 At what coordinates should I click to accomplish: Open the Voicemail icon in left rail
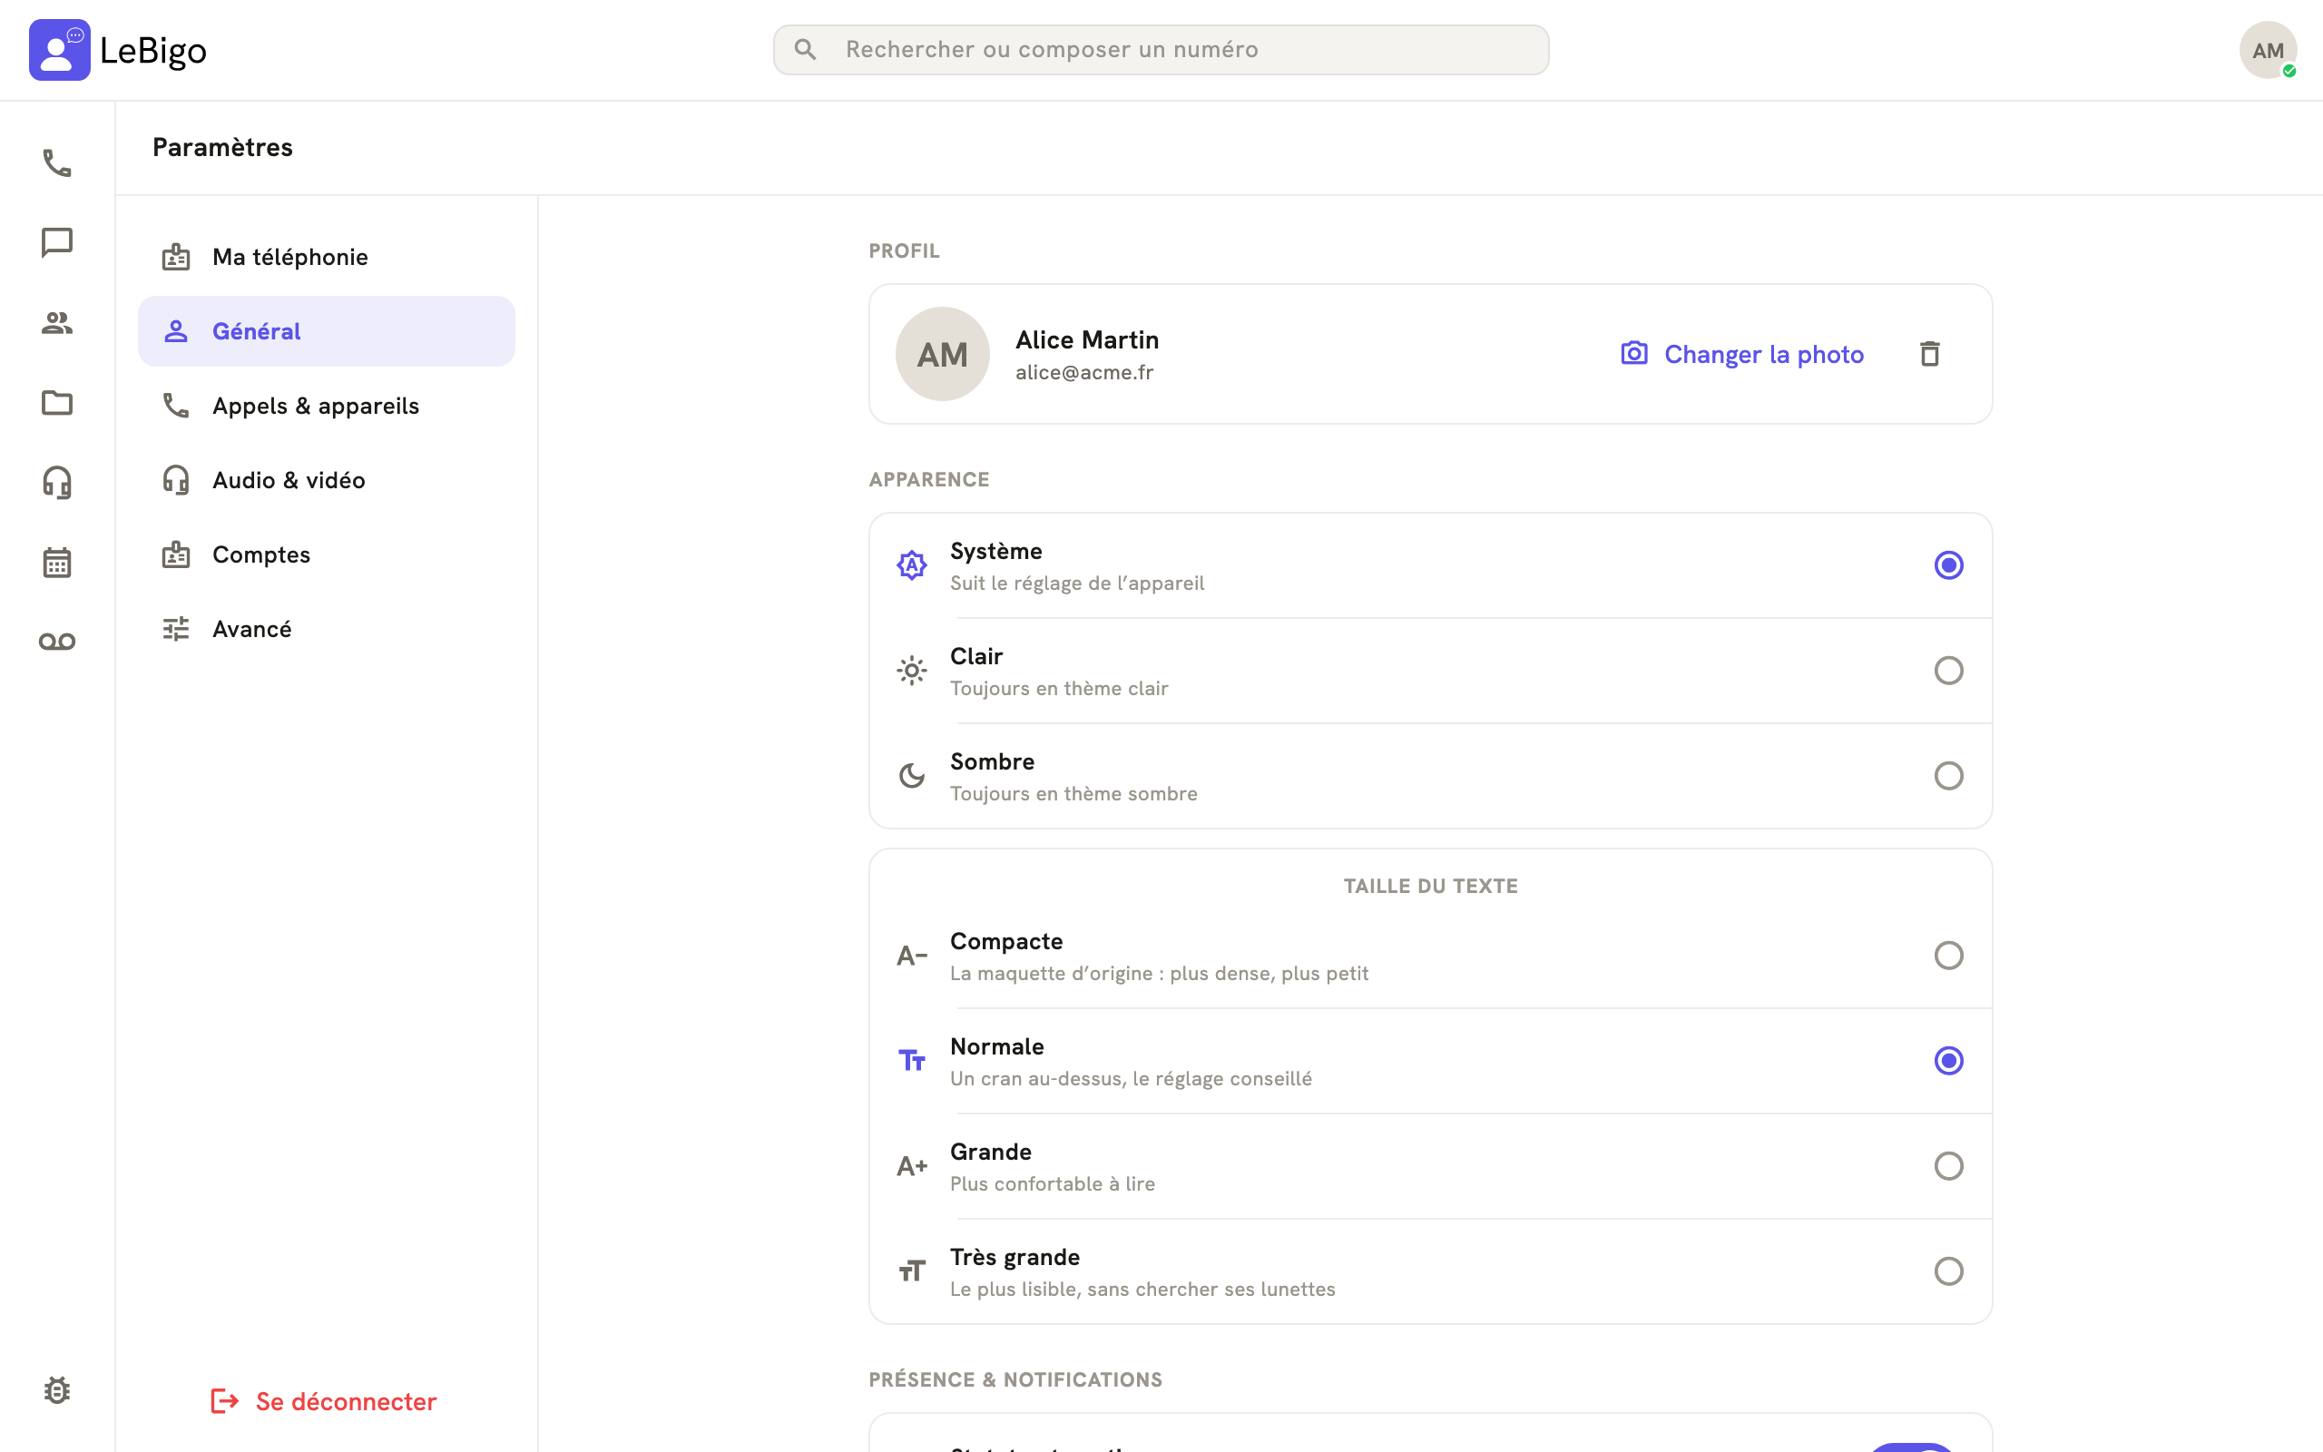56,642
